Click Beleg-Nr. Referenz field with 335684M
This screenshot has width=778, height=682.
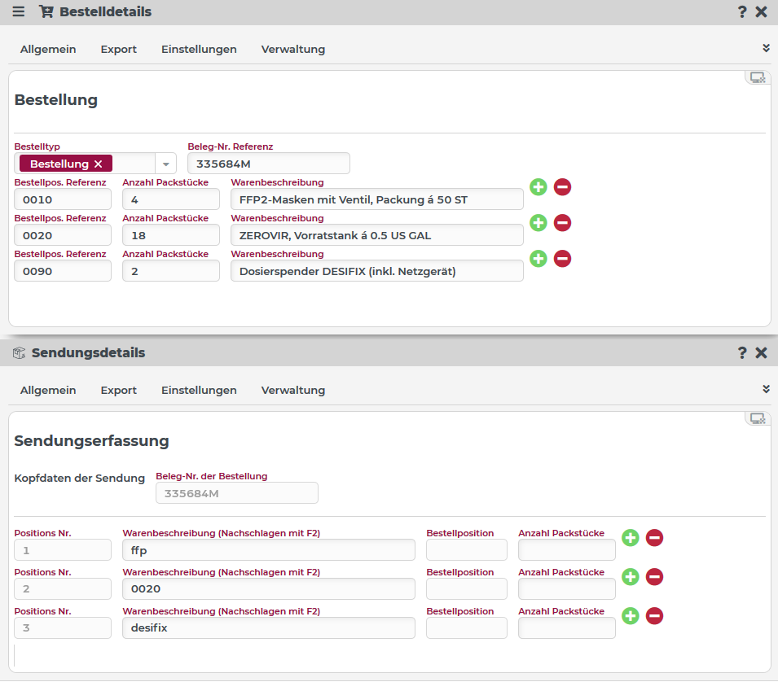point(269,164)
